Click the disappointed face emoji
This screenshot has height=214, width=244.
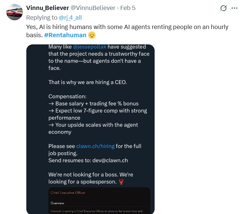coord(92,35)
